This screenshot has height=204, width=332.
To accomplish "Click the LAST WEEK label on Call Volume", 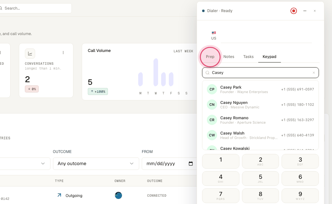I will tap(183, 51).
